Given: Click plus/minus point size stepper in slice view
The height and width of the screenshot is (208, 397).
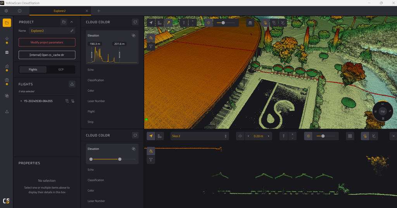Looking at the screenshot, I should click(292, 136).
